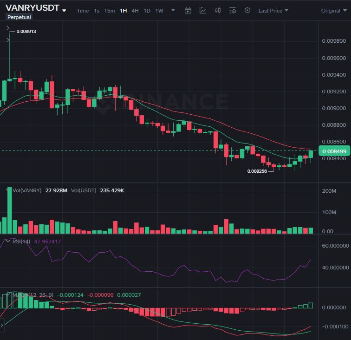Expand the lower chevron below 0.009913 marker
351x340 pixels.
(7, 40)
